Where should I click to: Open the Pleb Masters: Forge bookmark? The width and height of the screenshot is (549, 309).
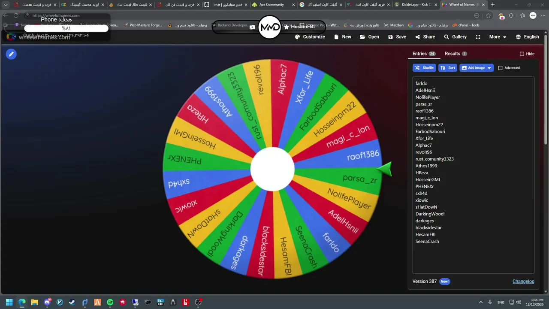coord(142,25)
